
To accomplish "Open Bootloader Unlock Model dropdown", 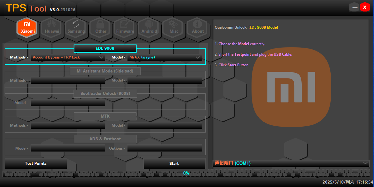I will pos(68,103).
